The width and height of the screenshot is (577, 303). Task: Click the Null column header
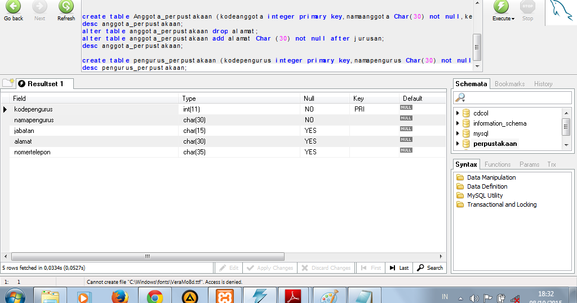point(325,98)
